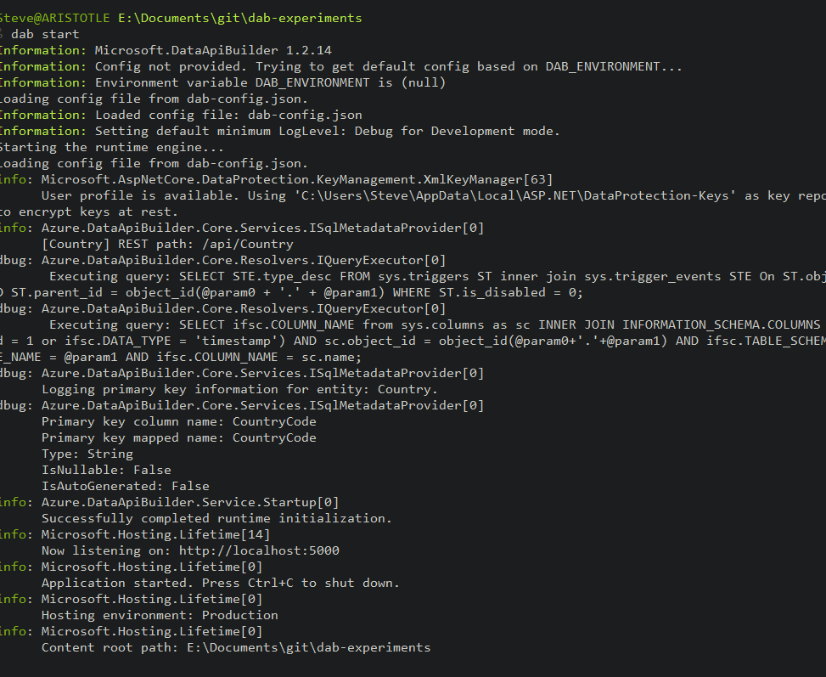
Task: Click the "Type: String" line
Action: pyautogui.click(x=87, y=454)
